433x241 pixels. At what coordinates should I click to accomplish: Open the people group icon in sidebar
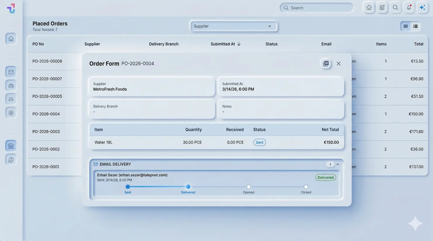click(11, 85)
